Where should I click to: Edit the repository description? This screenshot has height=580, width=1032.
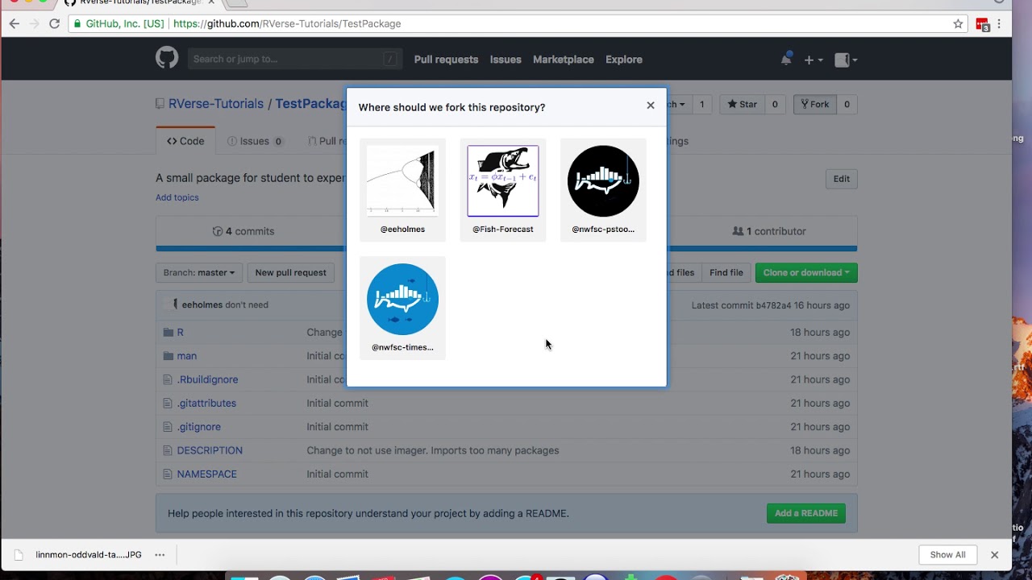841,179
